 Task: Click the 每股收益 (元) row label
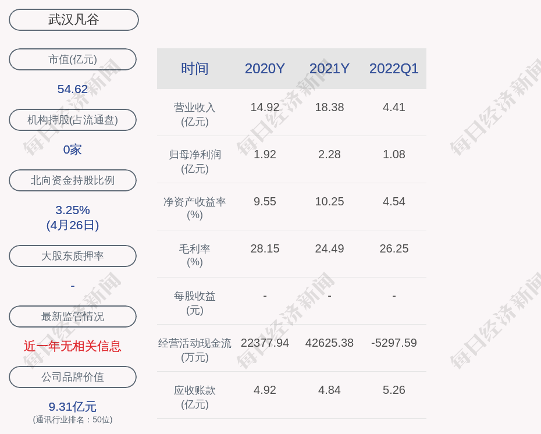click(195, 303)
